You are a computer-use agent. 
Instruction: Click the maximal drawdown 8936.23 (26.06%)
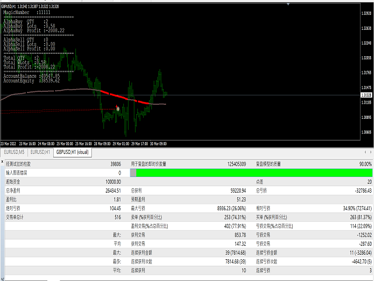pos(231,208)
